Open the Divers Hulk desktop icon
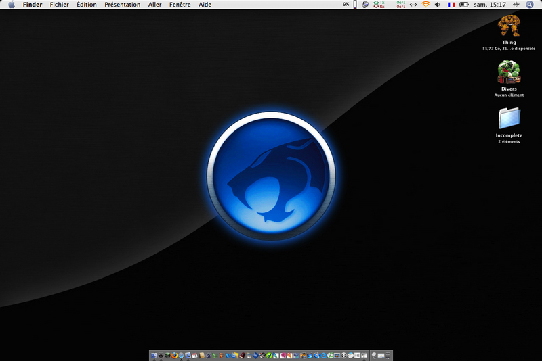542x361 pixels. [509, 72]
